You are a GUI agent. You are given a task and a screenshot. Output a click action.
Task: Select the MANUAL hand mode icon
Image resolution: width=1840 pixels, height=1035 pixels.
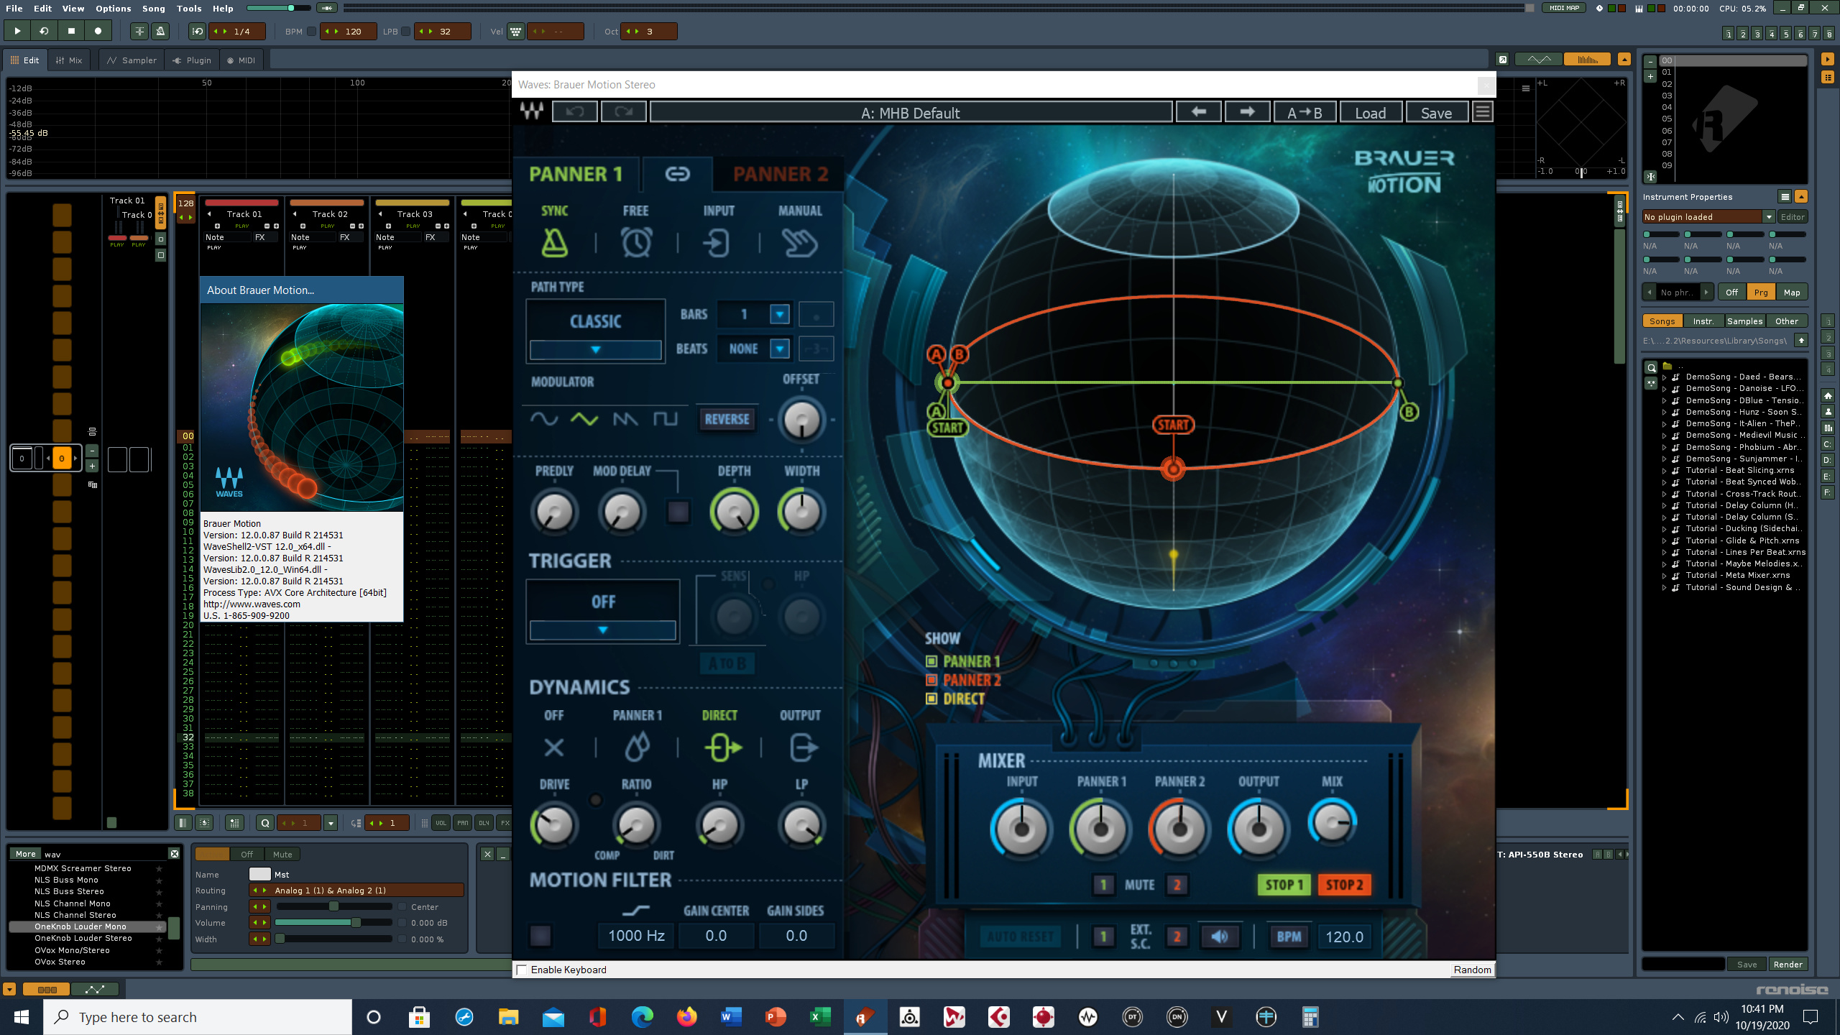(799, 243)
